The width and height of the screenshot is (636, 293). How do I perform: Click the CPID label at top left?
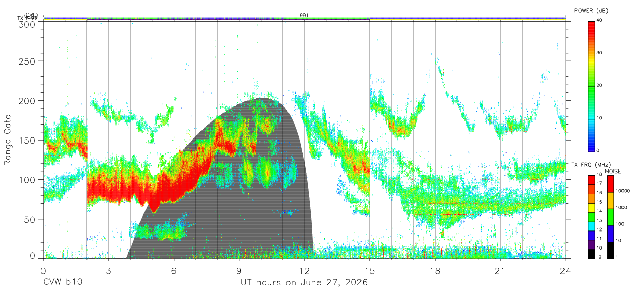(32, 15)
